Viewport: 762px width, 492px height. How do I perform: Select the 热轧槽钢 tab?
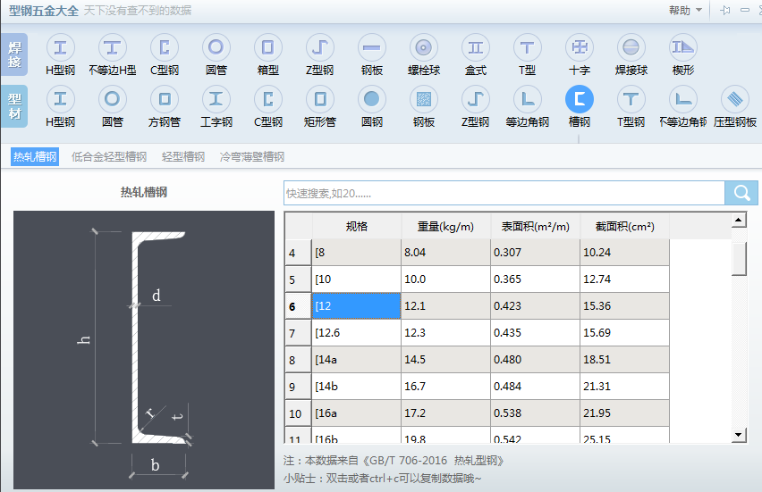click(35, 157)
